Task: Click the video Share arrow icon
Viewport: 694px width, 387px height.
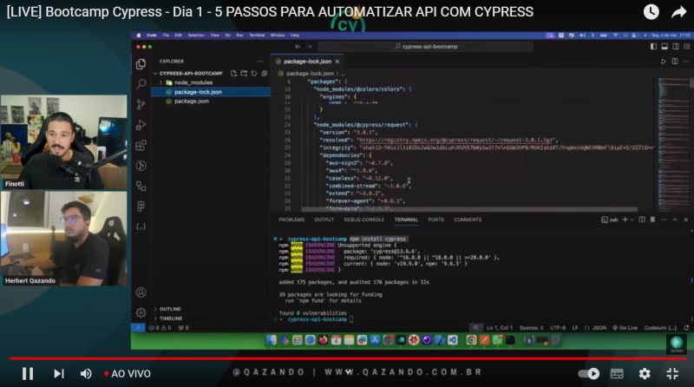Action: click(678, 12)
